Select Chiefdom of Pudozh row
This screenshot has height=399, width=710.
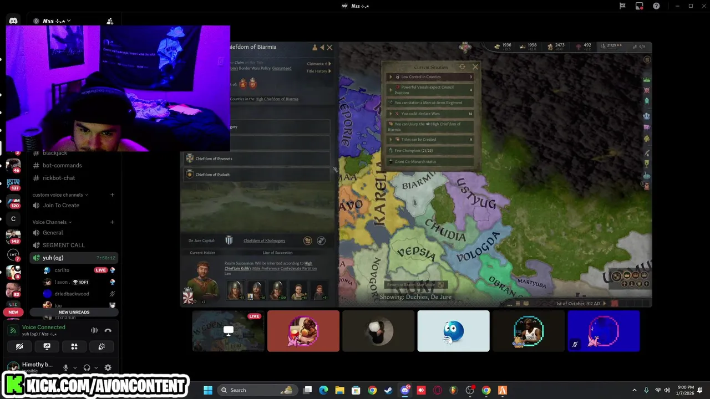coord(257,174)
